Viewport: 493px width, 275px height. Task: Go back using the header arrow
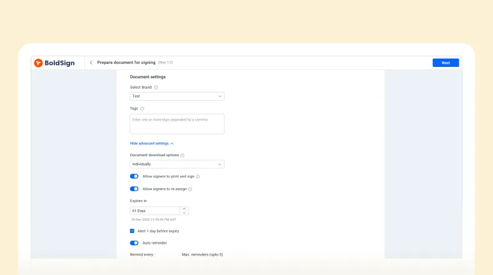click(x=91, y=62)
